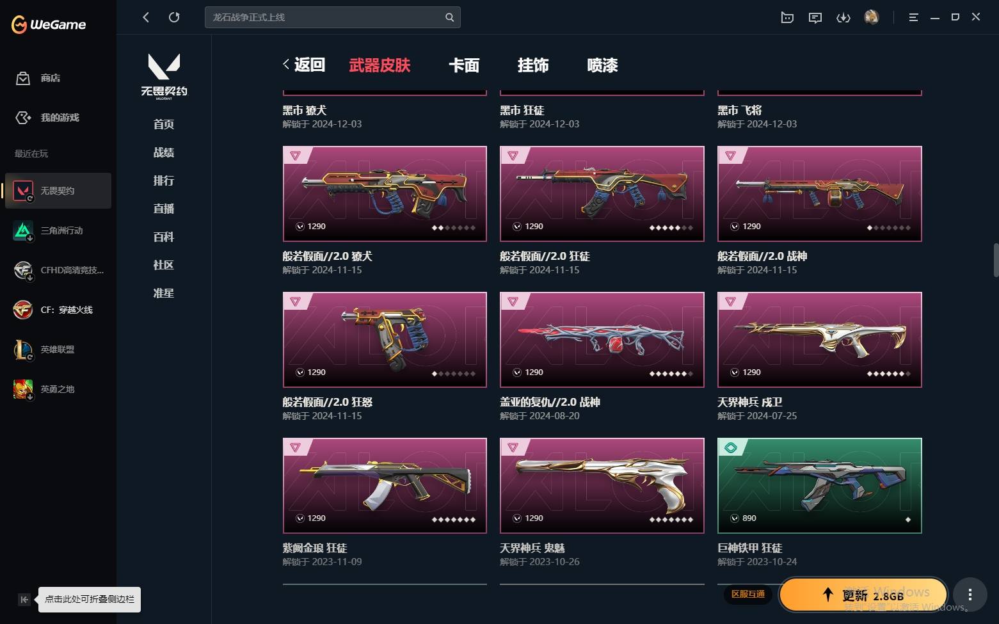Open 战绩 in the game menu
This screenshot has width=999, height=624.
[164, 152]
